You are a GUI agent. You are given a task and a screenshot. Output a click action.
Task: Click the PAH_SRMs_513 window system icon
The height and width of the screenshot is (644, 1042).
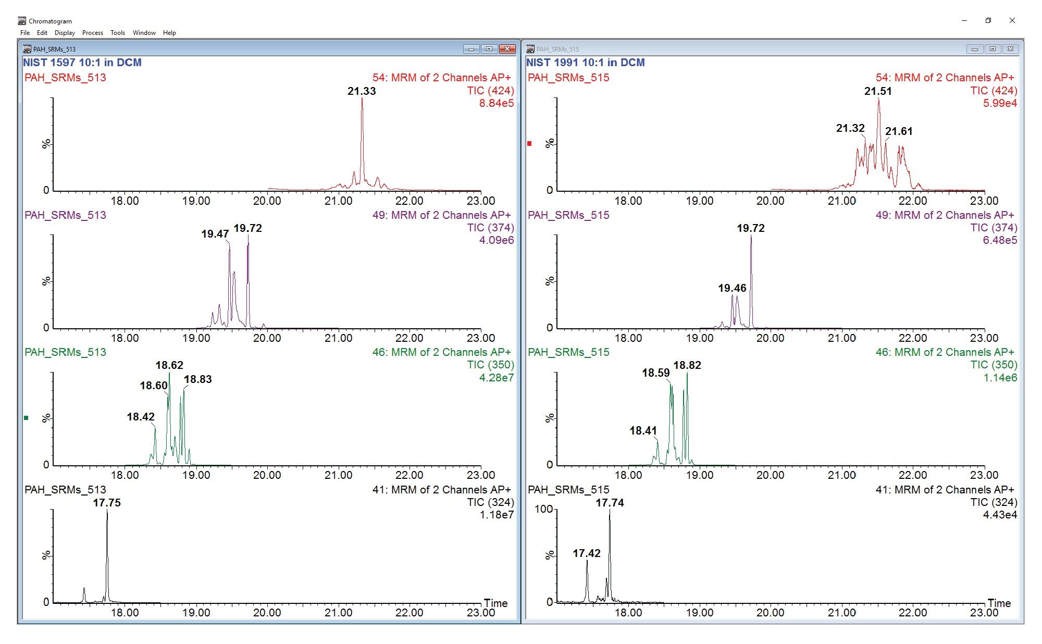point(27,48)
